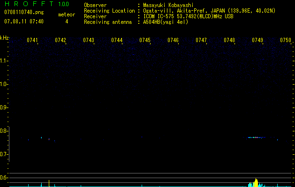The height and width of the screenshot is (187, 295).
Task: Click the Receiver field label
Action: (95, 16)
